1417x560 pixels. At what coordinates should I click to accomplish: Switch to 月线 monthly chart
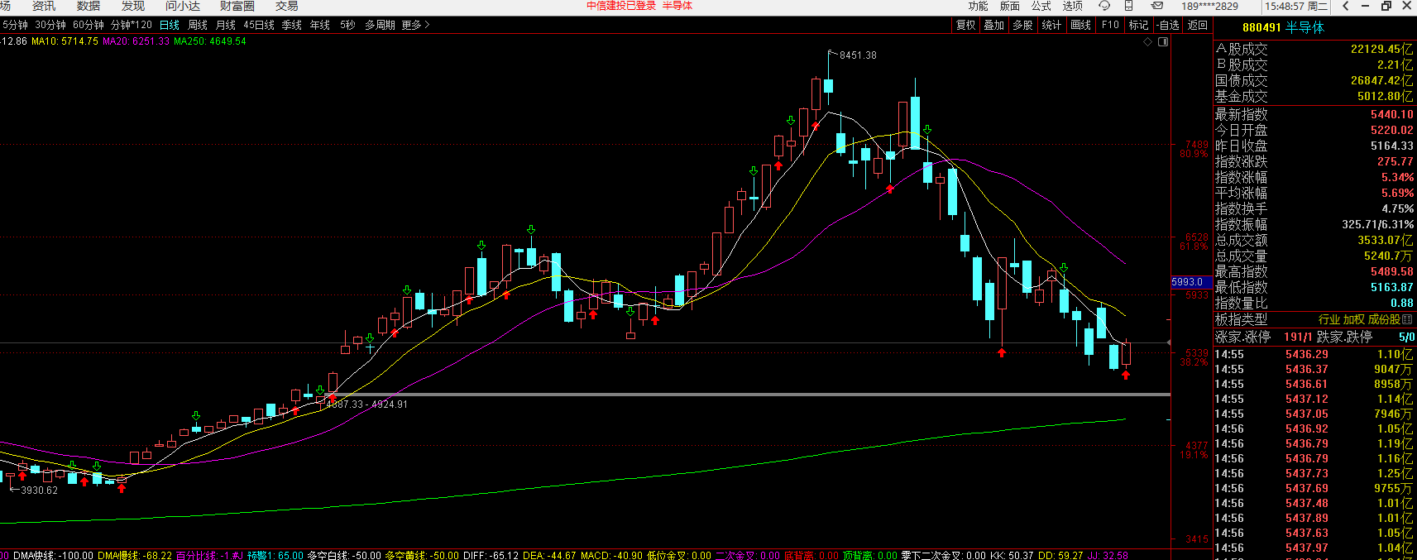point(226,25)
